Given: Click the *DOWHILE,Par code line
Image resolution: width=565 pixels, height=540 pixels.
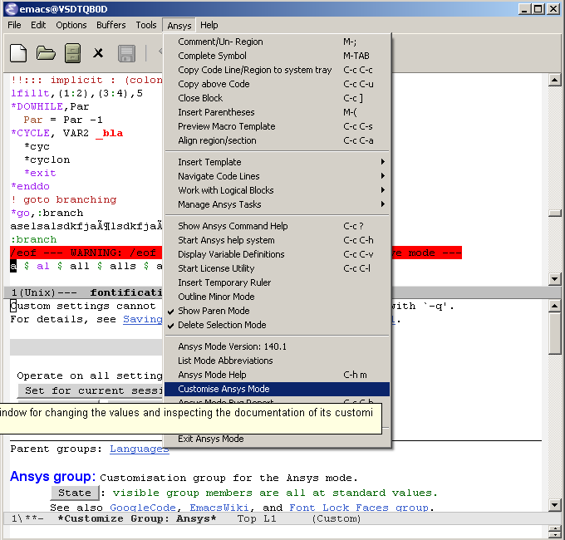Looking at the screenshot, I should (50, 106).
